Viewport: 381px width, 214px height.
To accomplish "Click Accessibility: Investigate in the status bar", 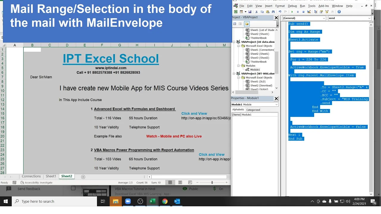I will point(36,182).
